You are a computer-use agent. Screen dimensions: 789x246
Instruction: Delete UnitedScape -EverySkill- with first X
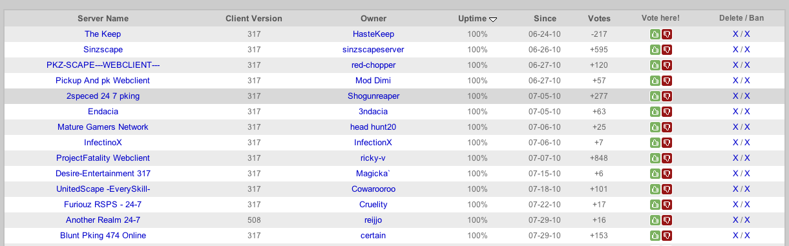point(735,189)
